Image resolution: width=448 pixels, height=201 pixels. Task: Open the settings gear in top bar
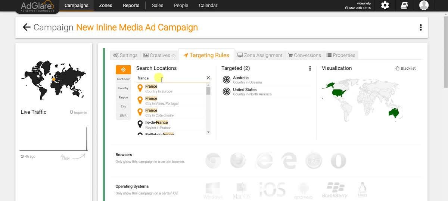tap(385, 5)
